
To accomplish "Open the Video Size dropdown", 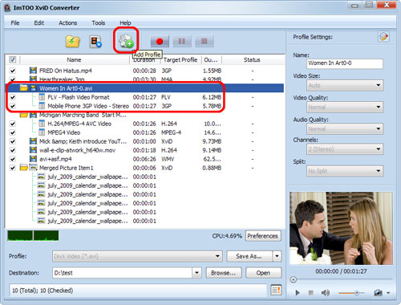I will 345,85.
